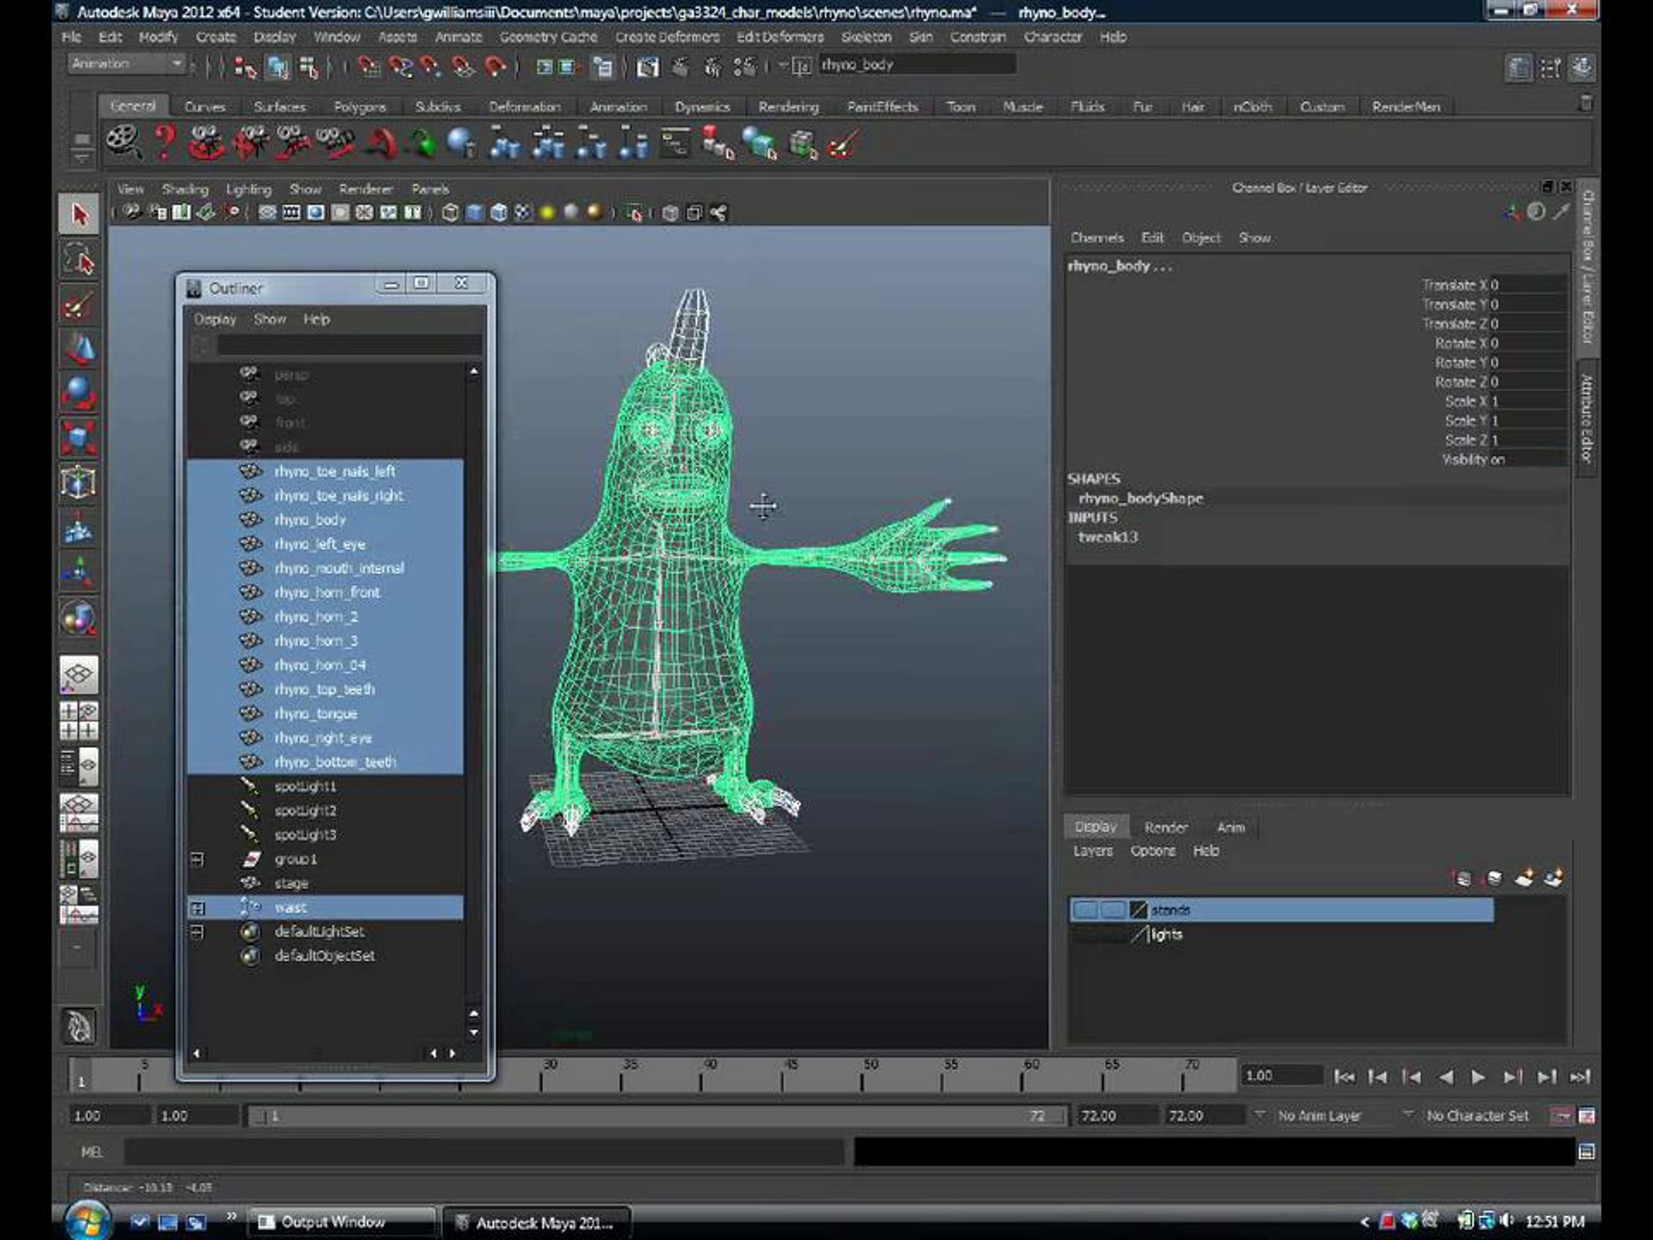
Task: Toggle visibility box of stands layer
Action: (x=1085, y=909)
